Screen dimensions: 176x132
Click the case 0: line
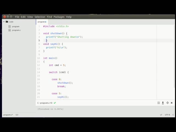click(57, 79)
